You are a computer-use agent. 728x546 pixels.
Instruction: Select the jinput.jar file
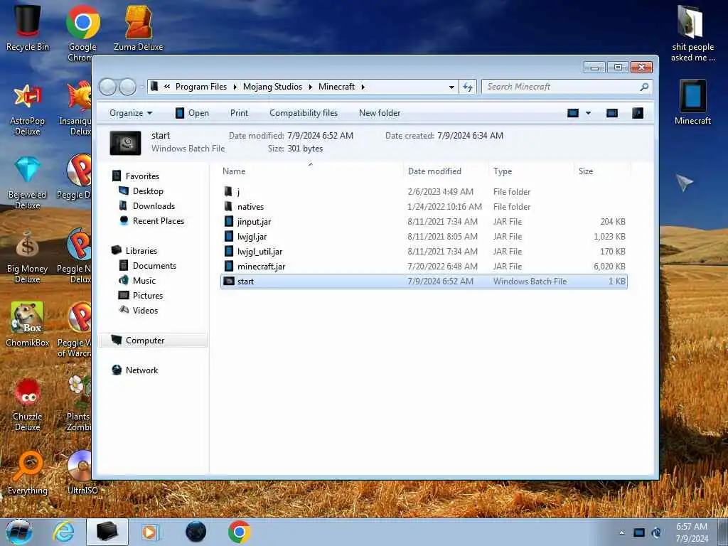[424, 222]
